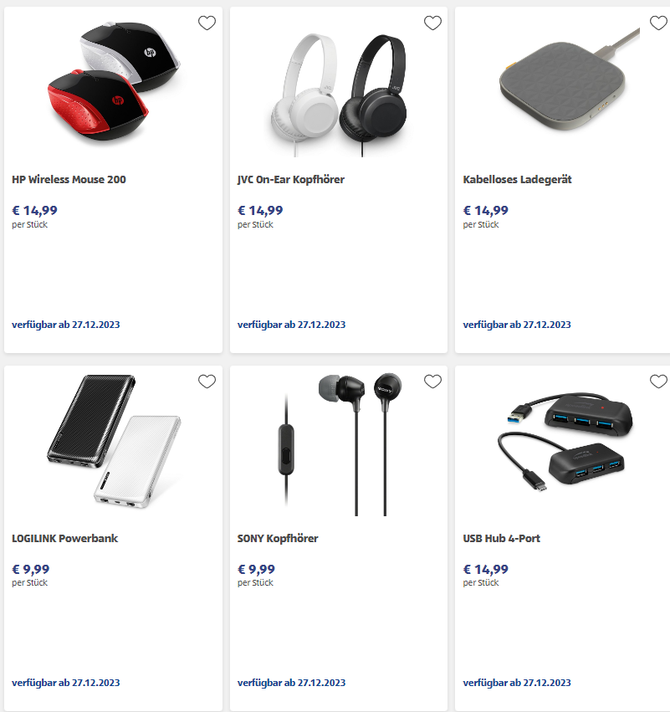Viewport: 670px width, 712px height.
Task: Open LOGILINK Powerbank title link
Action: click(65, 538)
